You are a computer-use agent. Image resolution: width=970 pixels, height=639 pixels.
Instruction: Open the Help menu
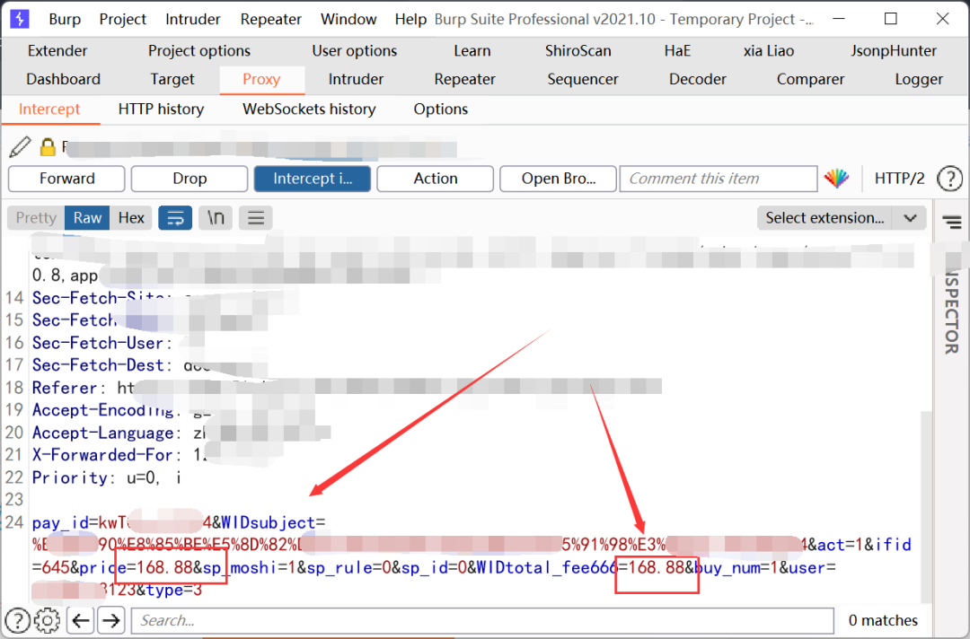[x=410, y=19]
